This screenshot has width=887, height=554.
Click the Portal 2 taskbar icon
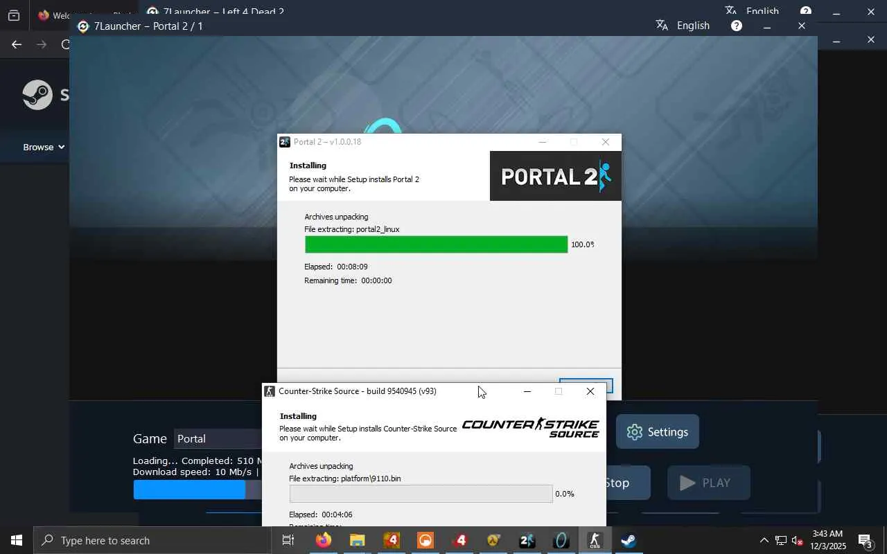(527, 540)
